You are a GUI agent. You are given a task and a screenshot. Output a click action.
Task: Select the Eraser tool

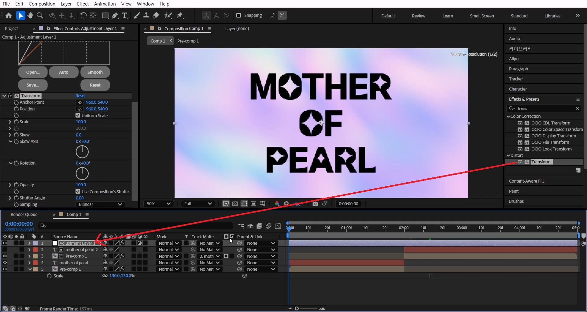[156, 16]
